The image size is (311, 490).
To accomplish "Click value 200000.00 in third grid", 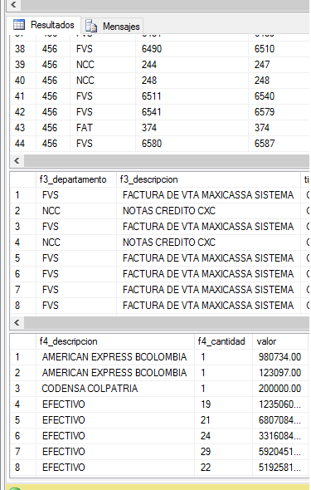I will click(280, 389).
